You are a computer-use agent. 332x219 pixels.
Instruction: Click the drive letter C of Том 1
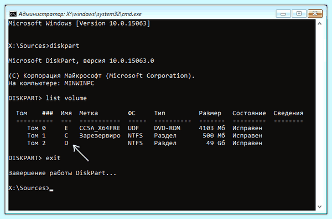pyautogui.click(x=66, y=136)
